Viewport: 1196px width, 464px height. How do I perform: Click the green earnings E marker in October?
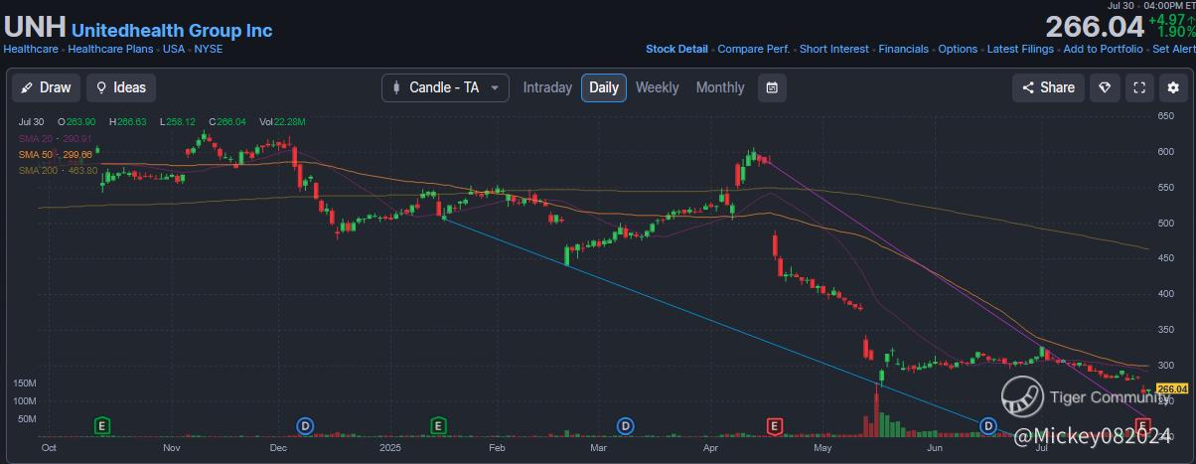click(x=101, y=426)
